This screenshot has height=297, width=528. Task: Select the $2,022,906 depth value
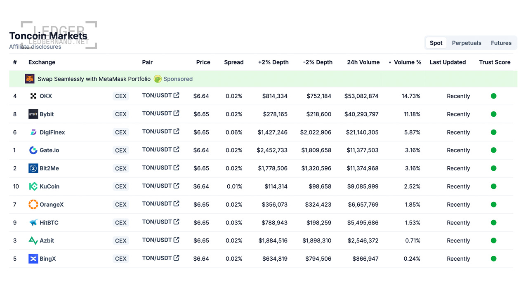(x=316, y=132)
